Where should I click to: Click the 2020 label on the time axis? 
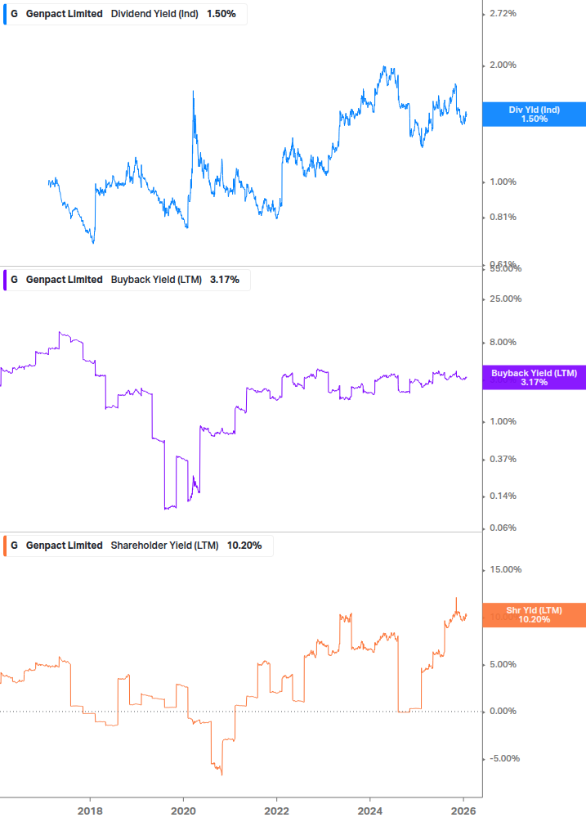point(183,811)
